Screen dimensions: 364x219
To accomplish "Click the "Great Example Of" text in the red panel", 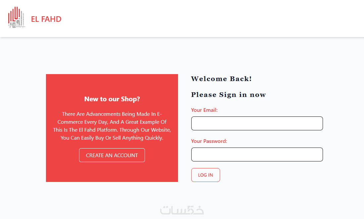I will coord(146,122).
